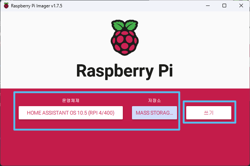
Task: Click the 운영체제 label text
Action: [x=71, y=101]
